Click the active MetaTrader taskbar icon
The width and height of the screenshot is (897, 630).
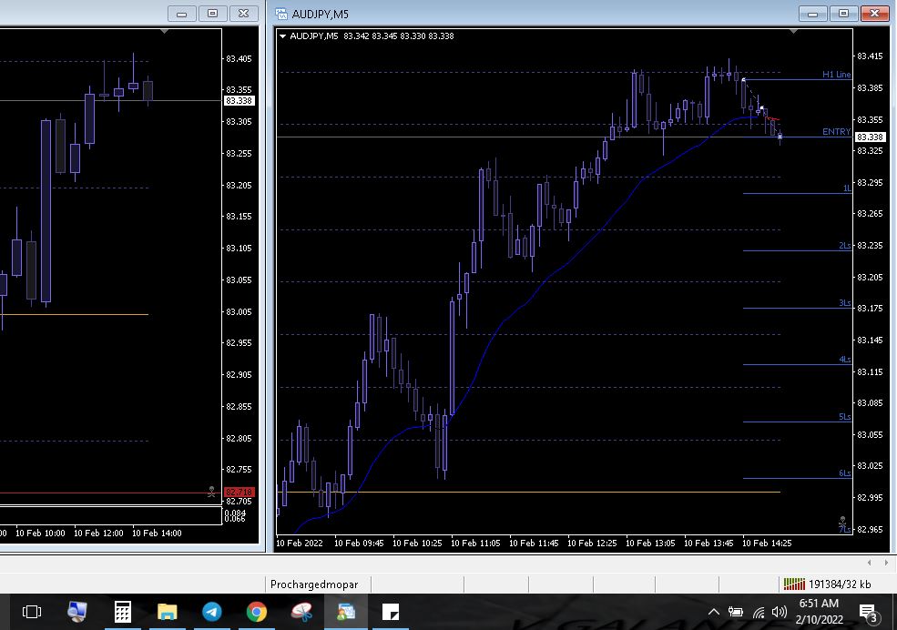pos(346,613)
